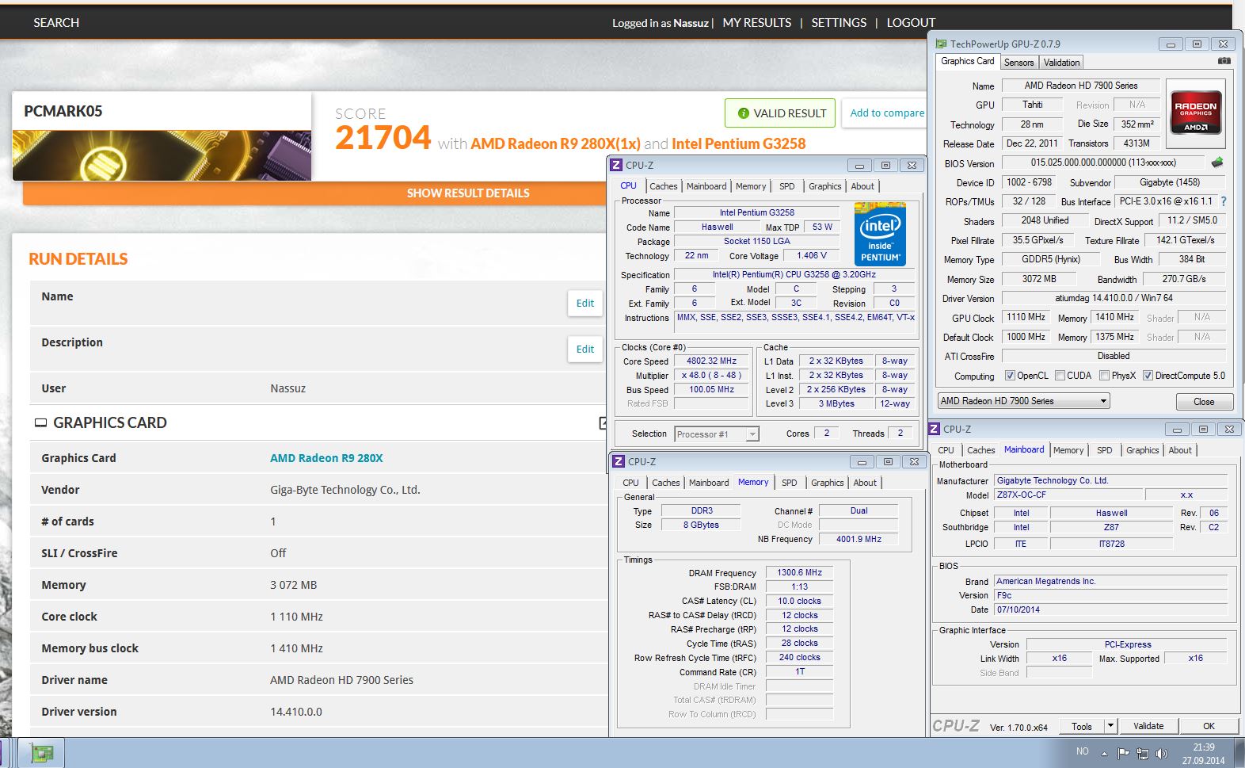The height and width of the screenshot is (768, 1245).
Task: Click the VALID RESULT badge
Action: tap(781, 113)
